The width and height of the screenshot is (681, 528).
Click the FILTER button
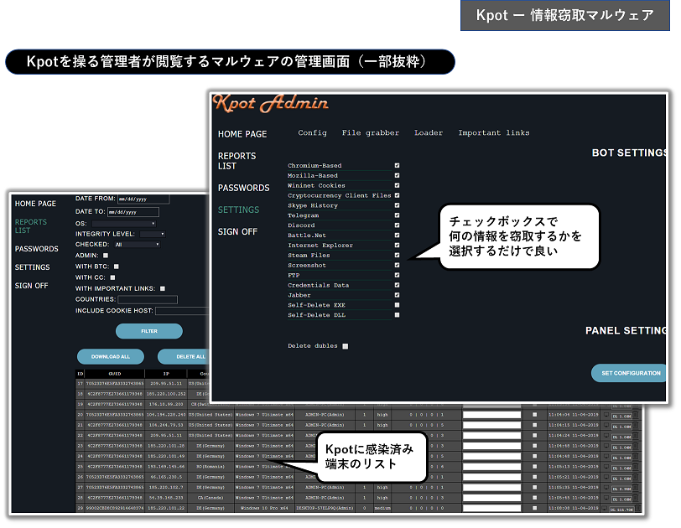pos(149,331)
